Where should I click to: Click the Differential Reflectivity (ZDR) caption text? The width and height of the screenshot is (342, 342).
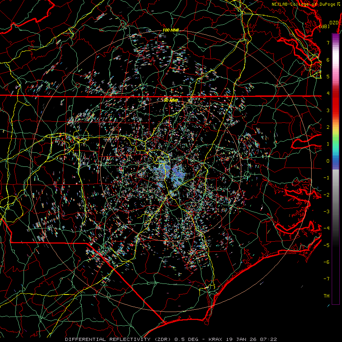119,339
